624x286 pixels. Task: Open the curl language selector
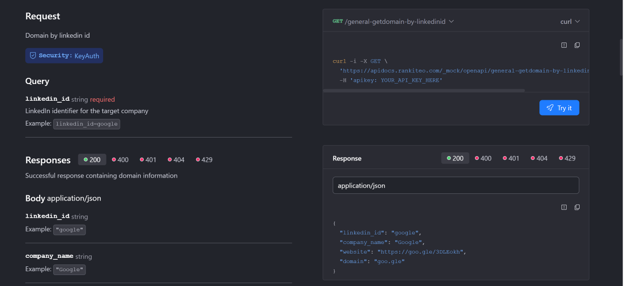[x=566, y=21]
